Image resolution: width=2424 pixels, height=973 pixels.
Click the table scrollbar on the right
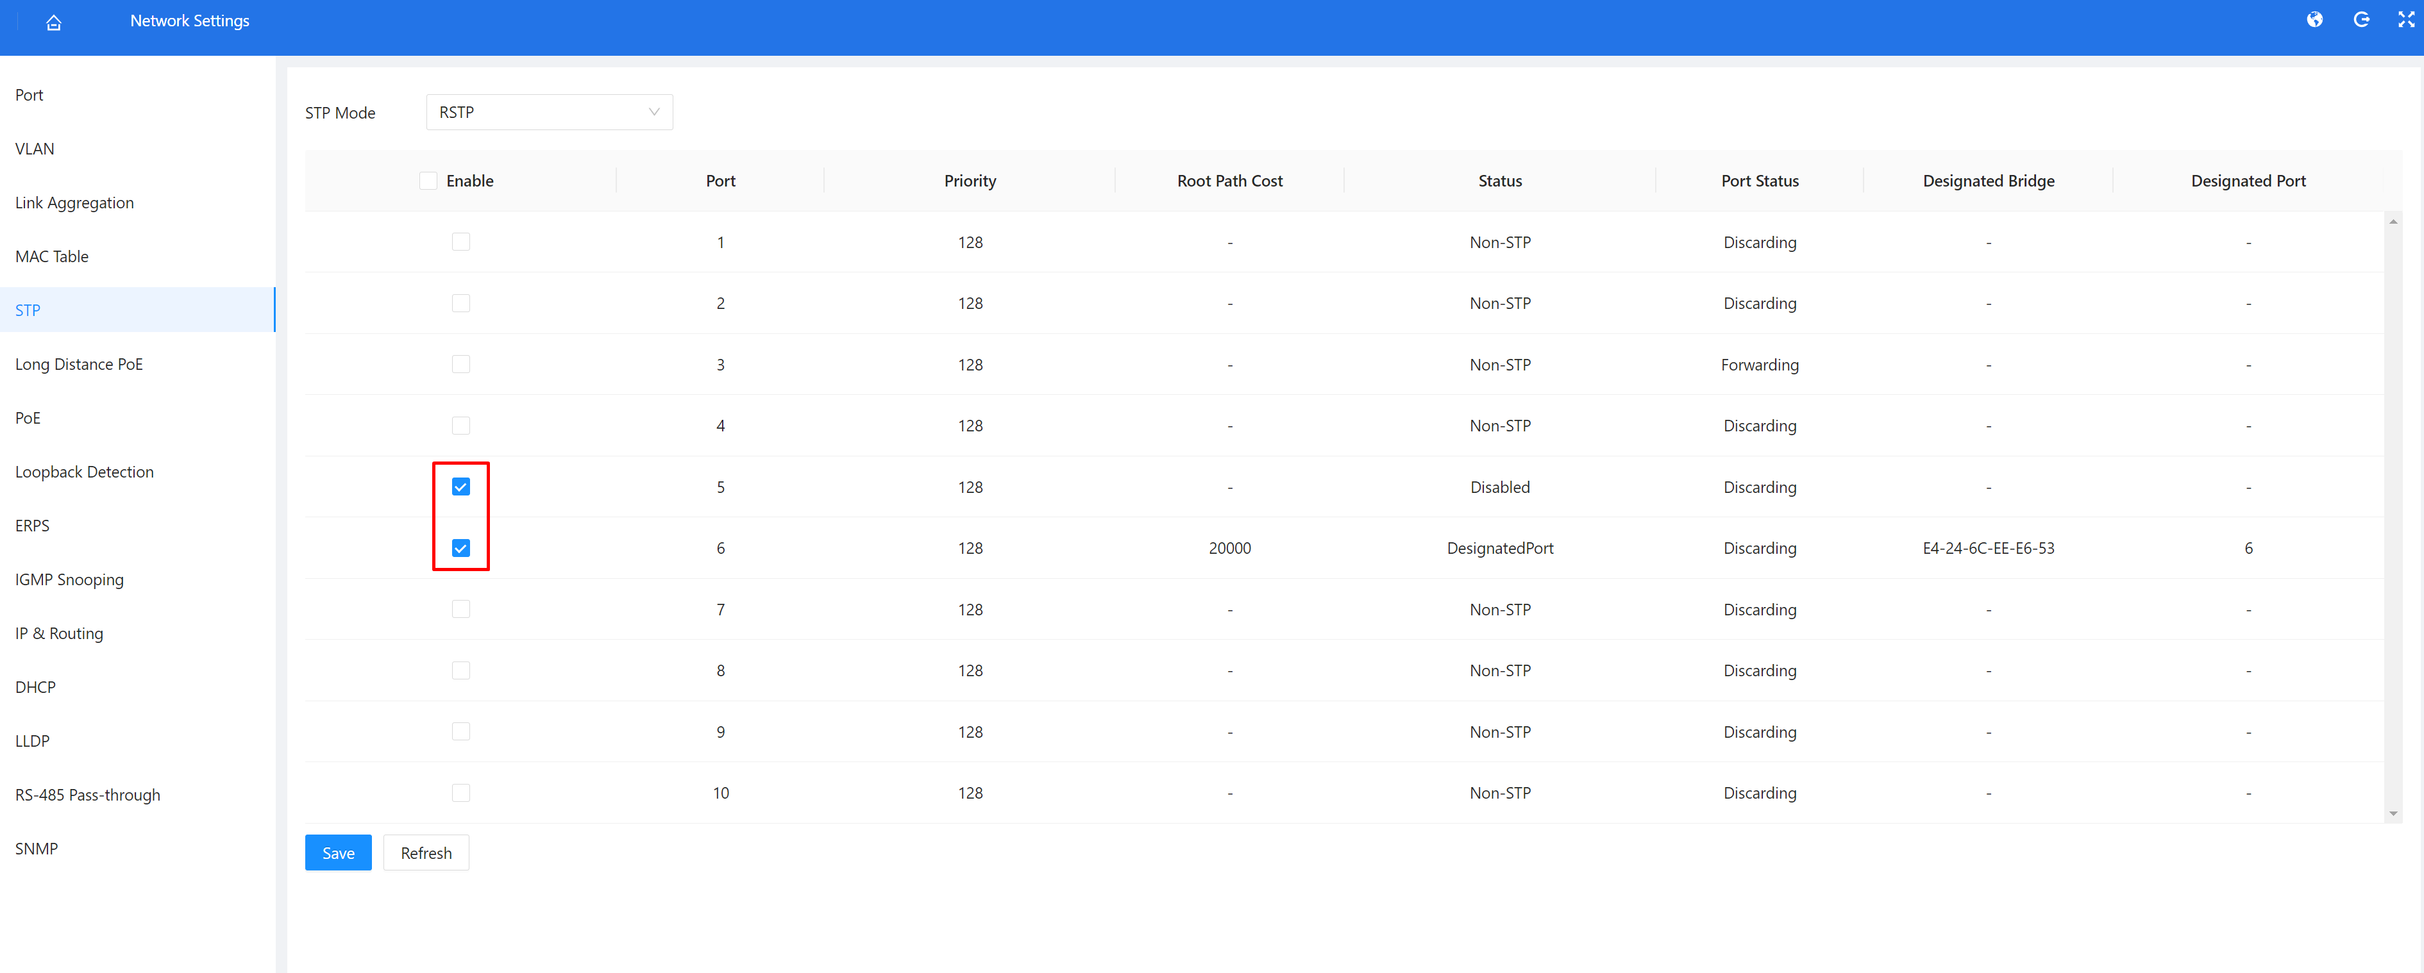2393,517
